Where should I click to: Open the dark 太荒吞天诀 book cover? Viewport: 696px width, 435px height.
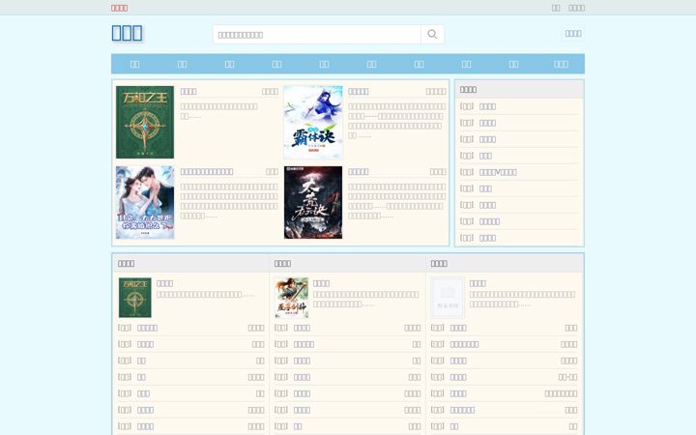pyautogui.click(x=313, y=202)
